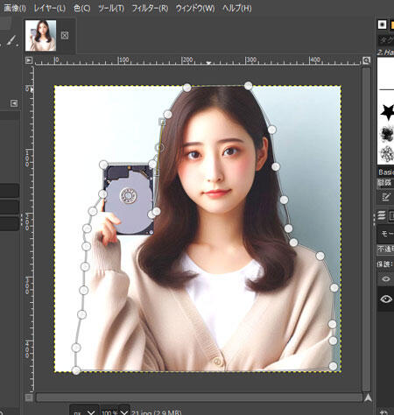Adjust the layer opacity slider
394x415 pixels.
coord(385,250)
